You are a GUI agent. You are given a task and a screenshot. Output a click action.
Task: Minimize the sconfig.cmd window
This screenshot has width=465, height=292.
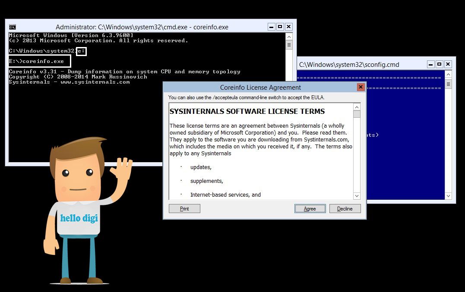(x=431, y=64)
